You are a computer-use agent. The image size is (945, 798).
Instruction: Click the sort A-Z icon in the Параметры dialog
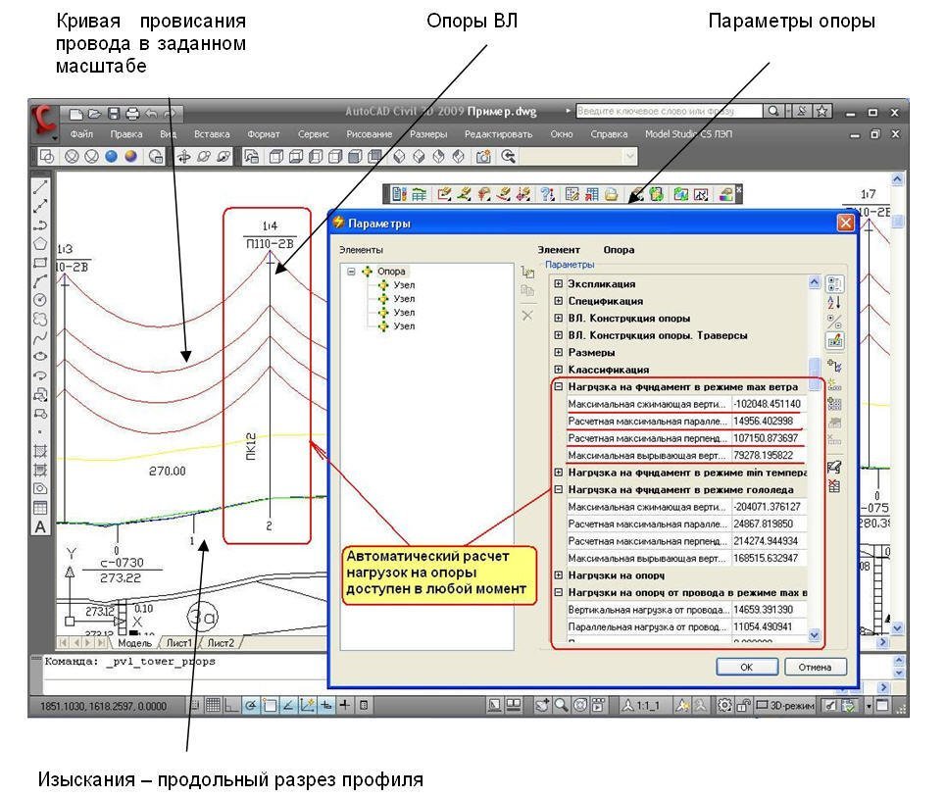[834, 302]
